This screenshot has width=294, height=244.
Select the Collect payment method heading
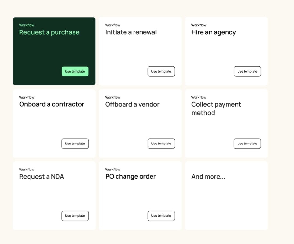216,109
